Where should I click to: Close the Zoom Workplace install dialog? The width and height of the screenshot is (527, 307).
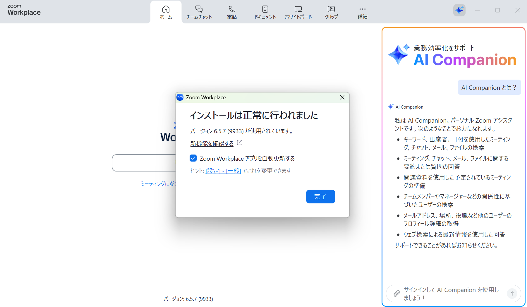coord(342,97)
